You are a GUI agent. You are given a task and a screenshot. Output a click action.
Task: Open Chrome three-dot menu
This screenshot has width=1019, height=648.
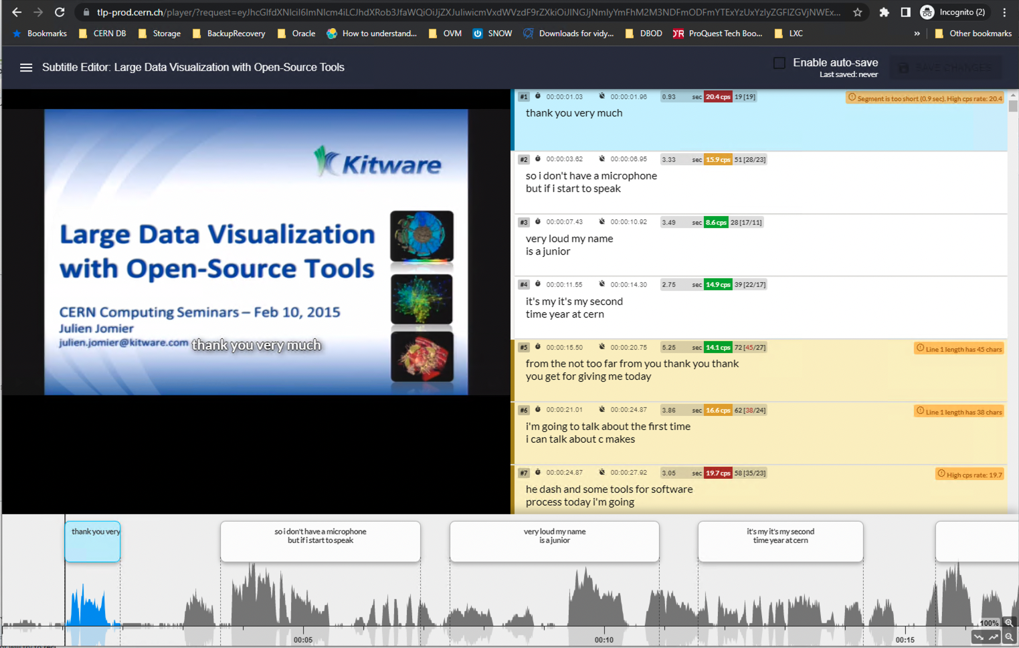pyautogui.click(x=1004, y=12)
